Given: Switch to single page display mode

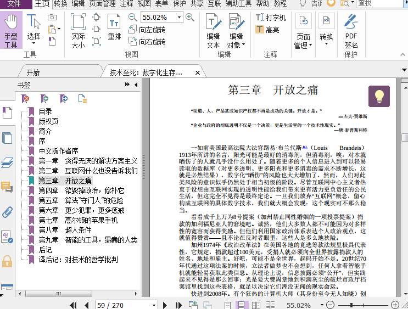Looking at the screenshot, I should click(227, 305).
